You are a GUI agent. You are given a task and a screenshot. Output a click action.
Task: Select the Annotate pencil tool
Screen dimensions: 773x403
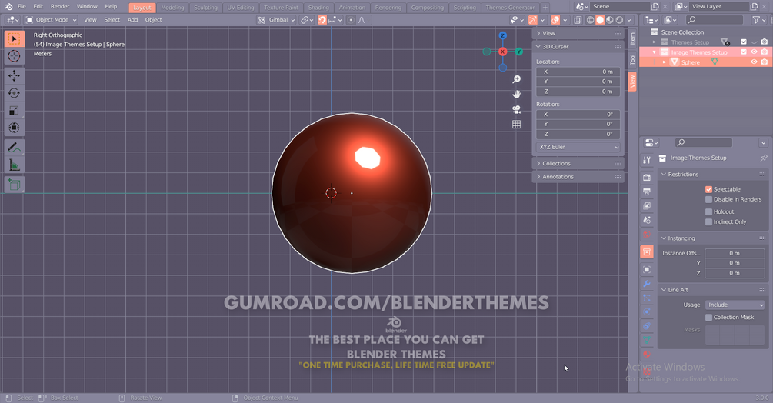pos(14,148)
